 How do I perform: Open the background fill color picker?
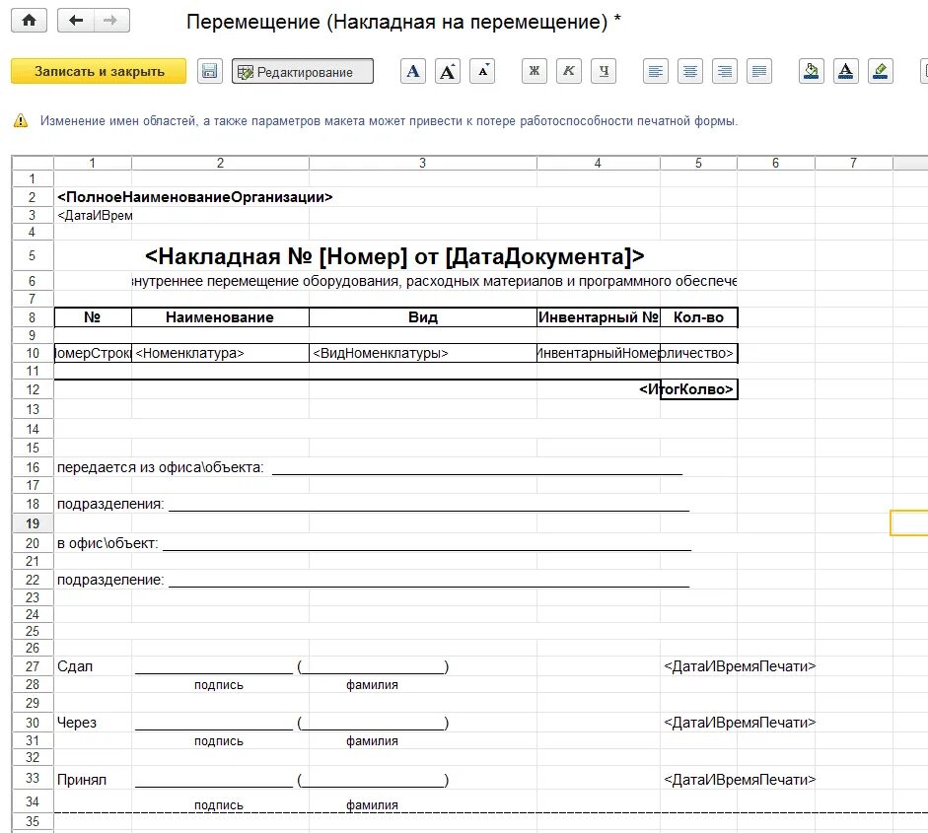812,72
